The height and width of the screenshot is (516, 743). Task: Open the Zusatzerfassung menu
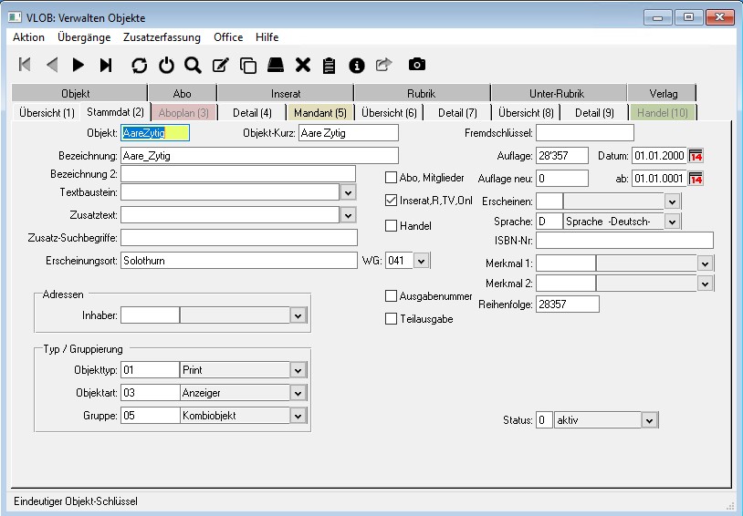[162, 37]
